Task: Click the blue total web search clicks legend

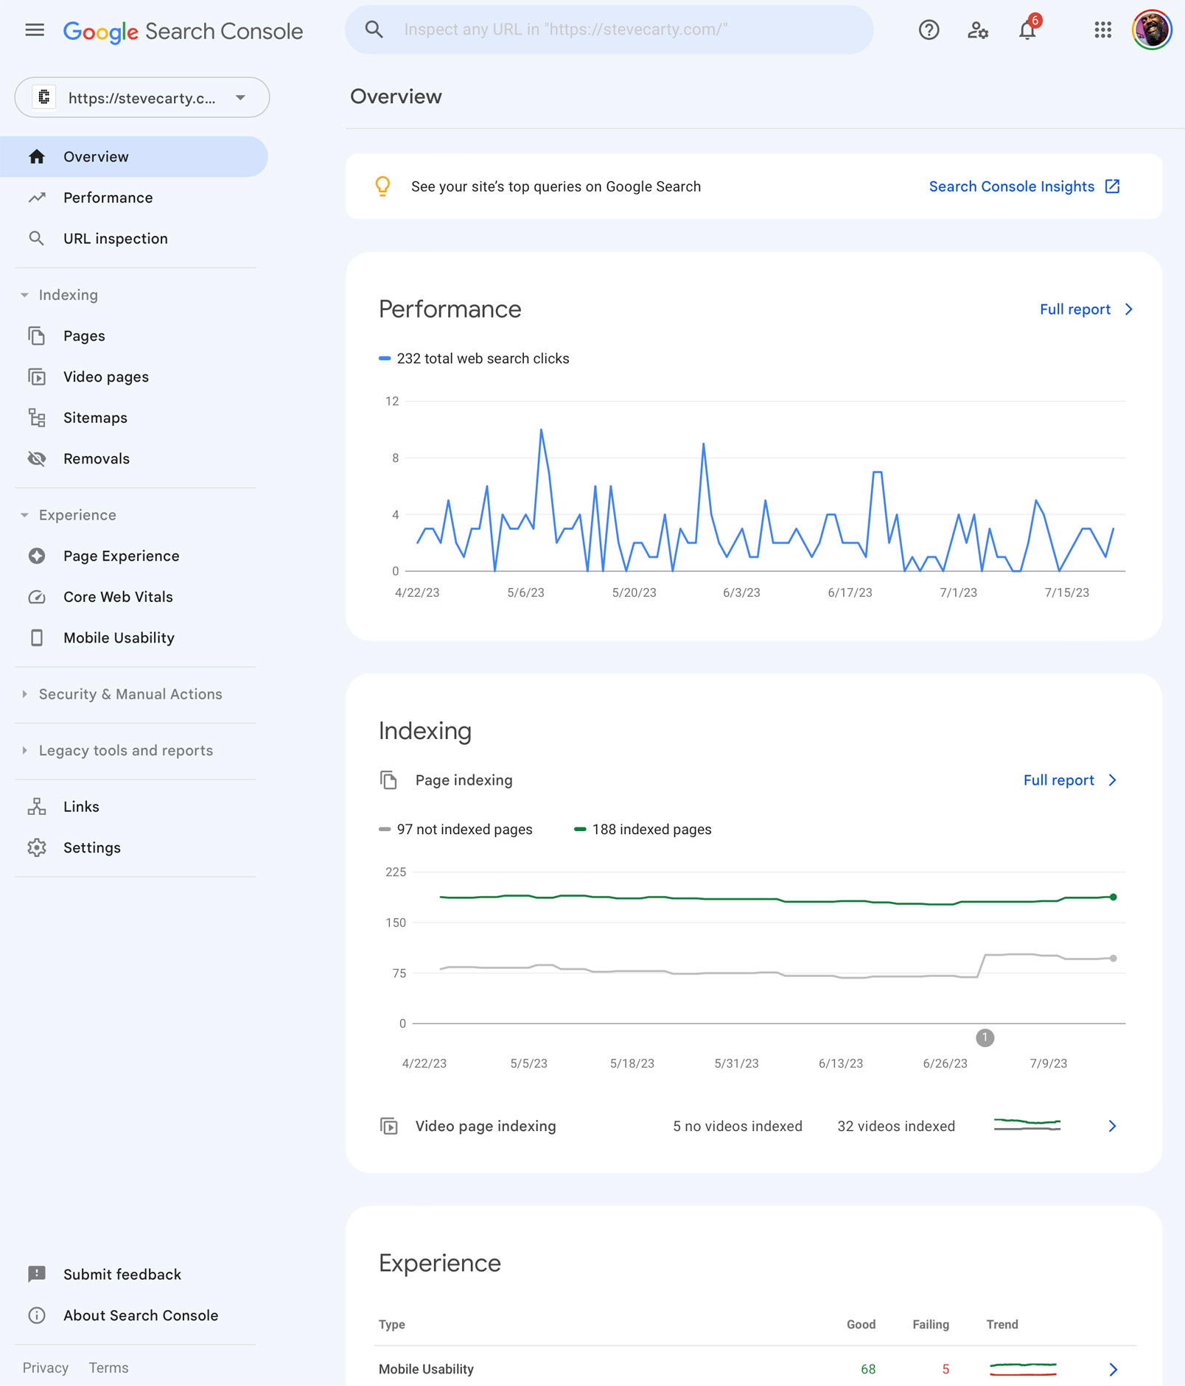Action: (474, 359)
